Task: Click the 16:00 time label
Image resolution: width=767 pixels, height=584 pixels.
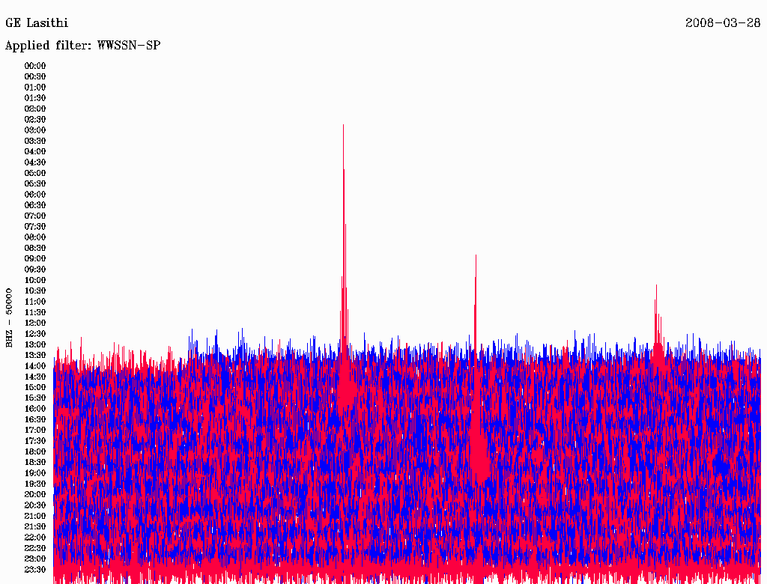Action: pyautogui.click(x=35, y=409)
